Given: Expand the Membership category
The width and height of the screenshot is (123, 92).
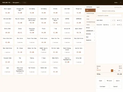Looking at the screenshot, I should 90,34.
